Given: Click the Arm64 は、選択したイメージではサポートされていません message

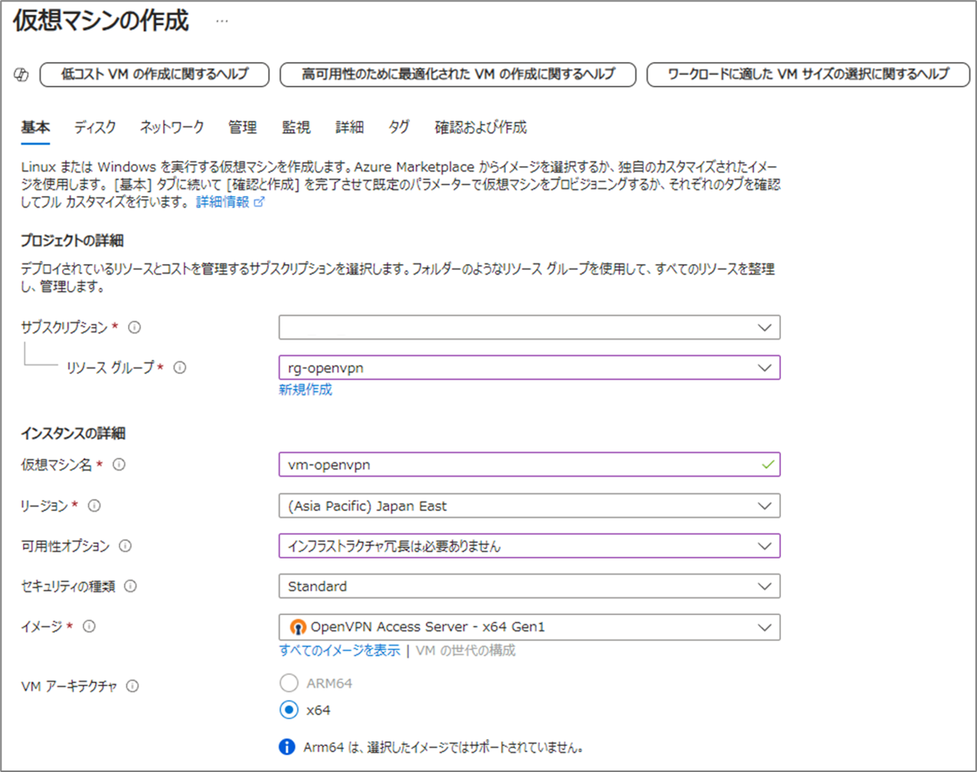Looking at the screenshot, I should point(443,748).
